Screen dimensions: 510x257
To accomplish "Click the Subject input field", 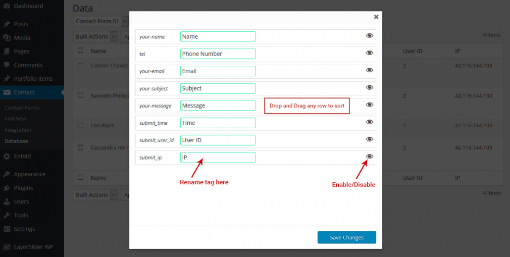I will pos(218,88).
